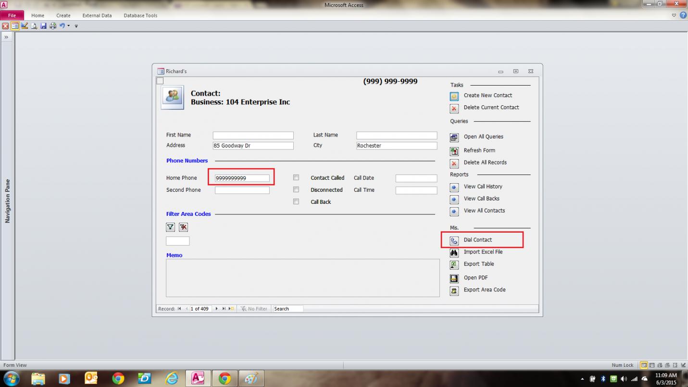Jump to the last record
Image resolution: width=688 pixels, height=387 pixels.
pyautogui.click(x=224, y=309)
